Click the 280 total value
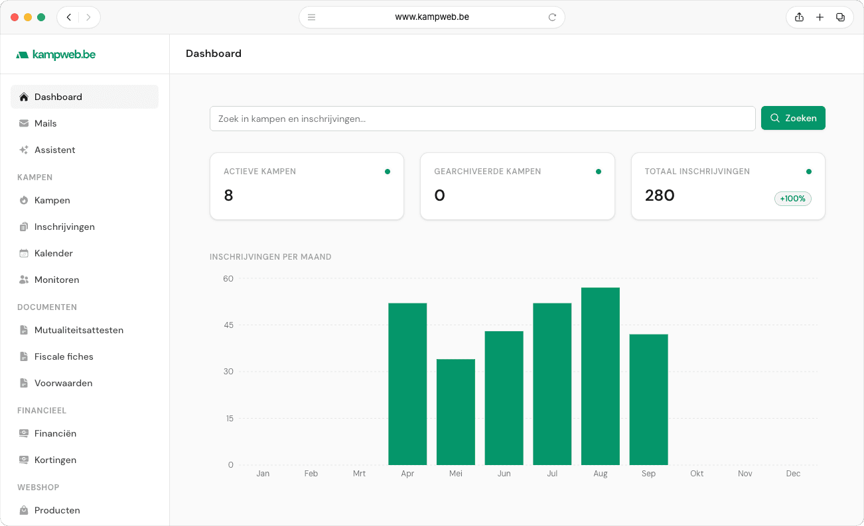The height and width of the screenshot is (526, 864). pyautogui.click(x=660, y=195)
